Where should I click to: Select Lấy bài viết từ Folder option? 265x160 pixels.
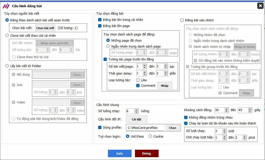(7, 66)
